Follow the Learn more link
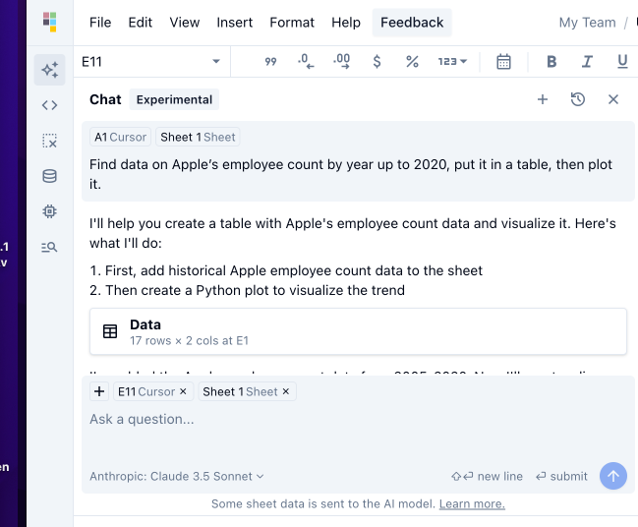The height and width of the screenshot is (527, 638). (x=472, y=504)
